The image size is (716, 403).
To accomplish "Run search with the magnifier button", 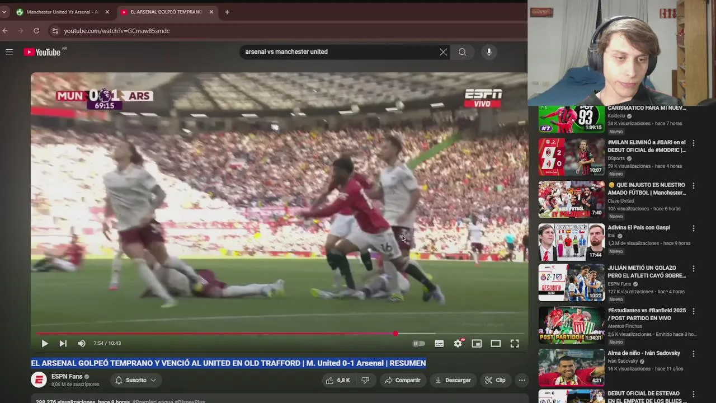I will (x=462, y=52).
